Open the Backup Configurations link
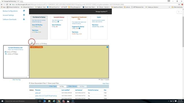The height and width of the screenshot is (103, 184). pyautogui.click(x=10, y=11)
